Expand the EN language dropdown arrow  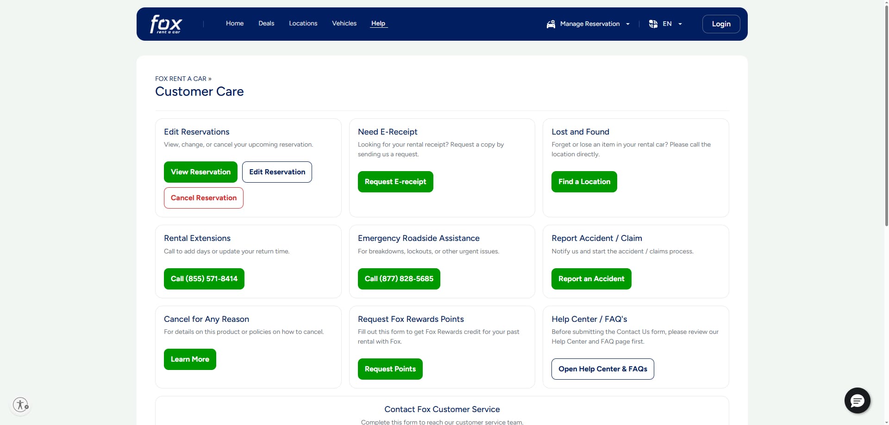tap(680, 24)
